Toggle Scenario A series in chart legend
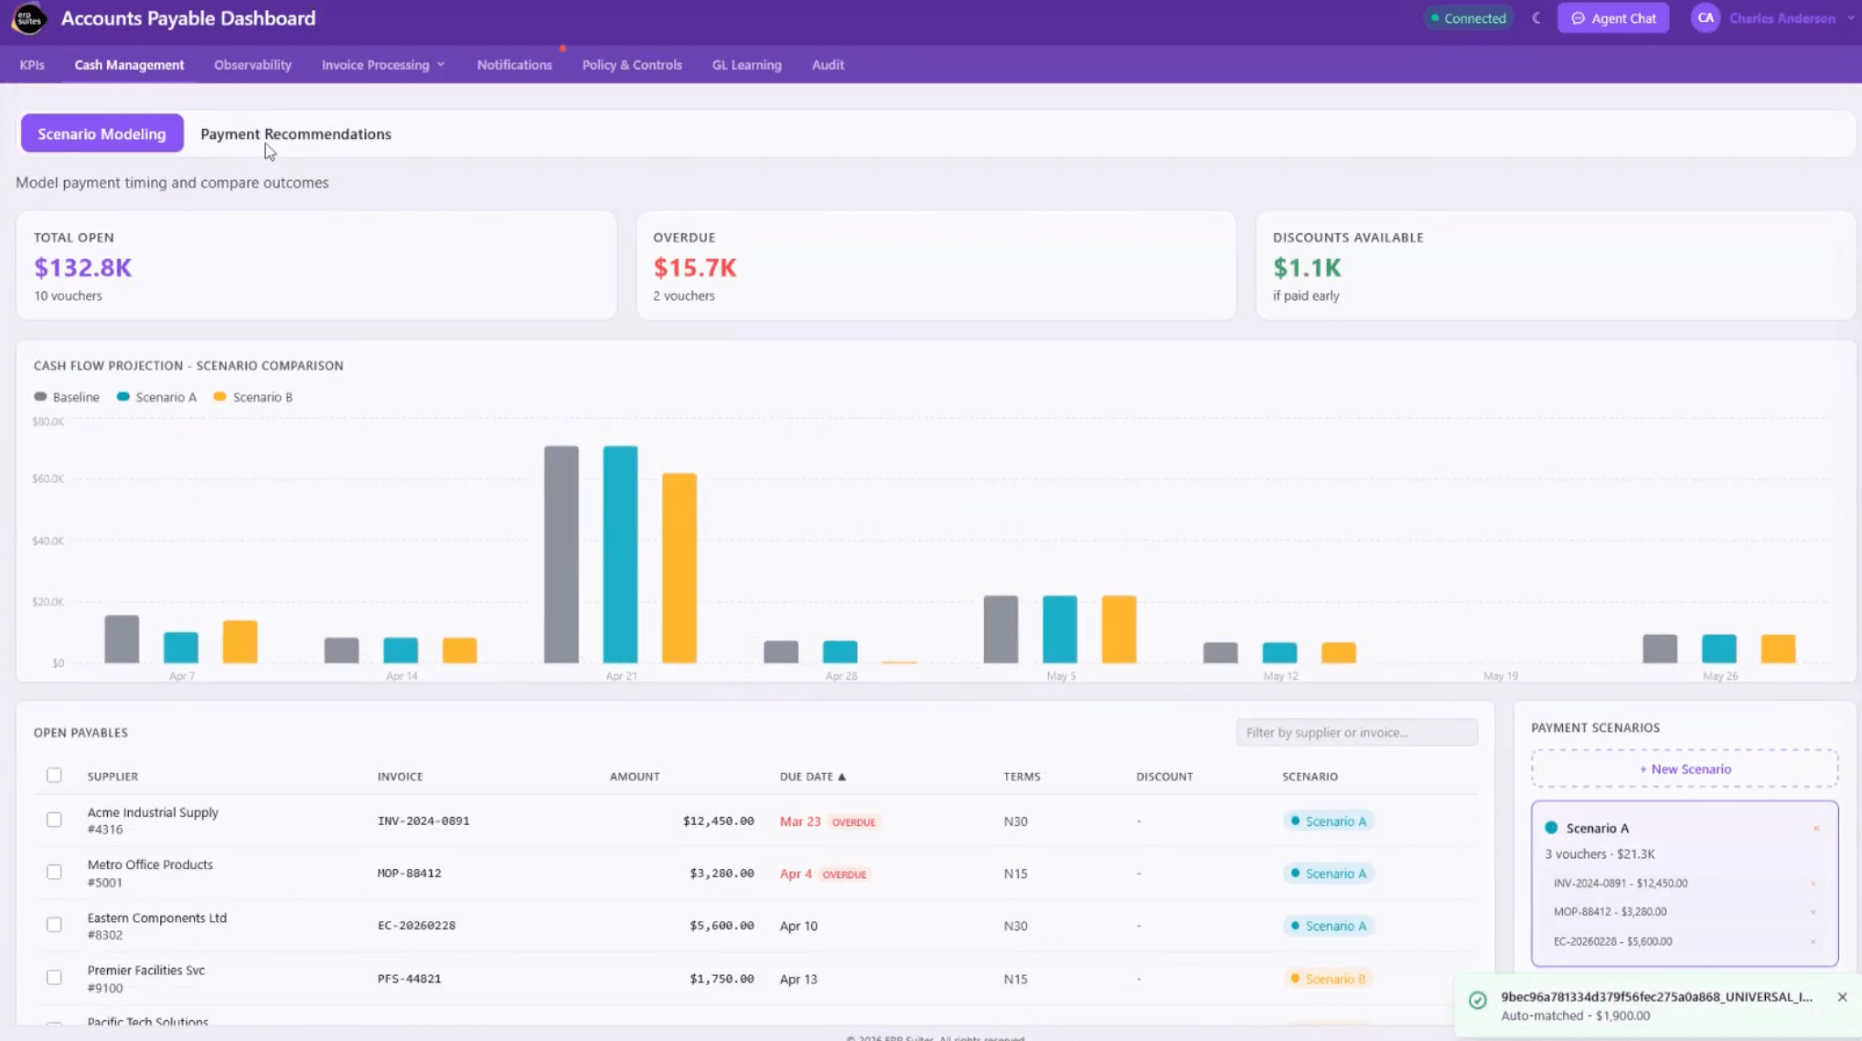1862x1041 pixels. click(x=156, y=397)
